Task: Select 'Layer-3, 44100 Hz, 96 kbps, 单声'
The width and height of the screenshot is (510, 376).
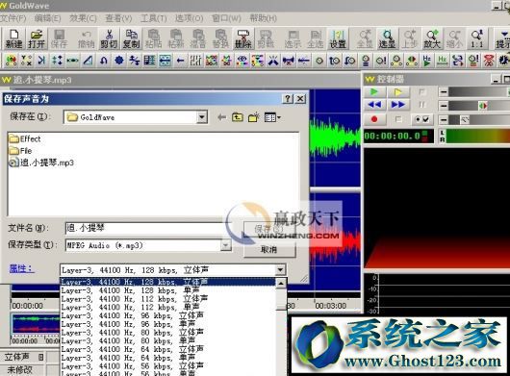Action: 167,324
